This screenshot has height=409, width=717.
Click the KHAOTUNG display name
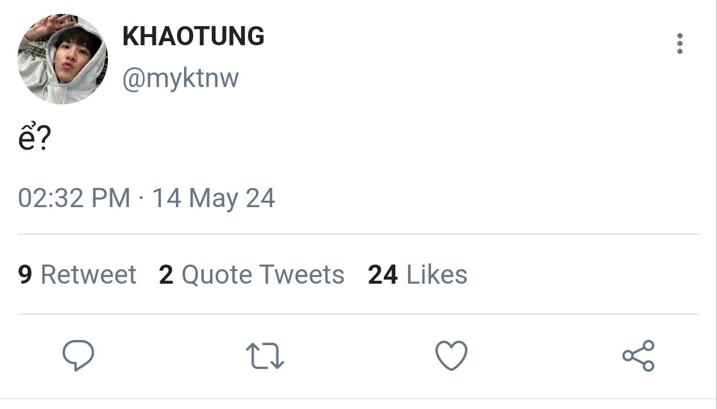tap(193, 37)
